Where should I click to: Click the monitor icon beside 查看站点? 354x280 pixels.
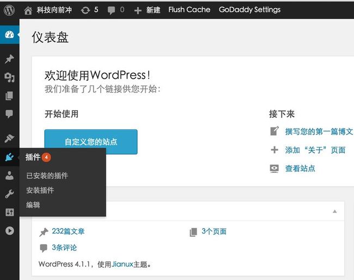pos(274,168)
